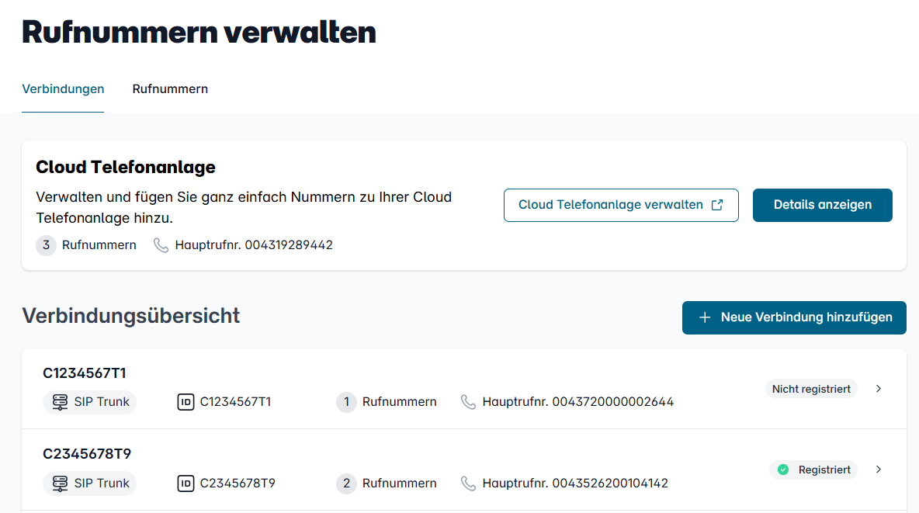Click the ID icon next to C2345678T9
The width and height of the screenshot is (919, 513).
pos(186,484)
